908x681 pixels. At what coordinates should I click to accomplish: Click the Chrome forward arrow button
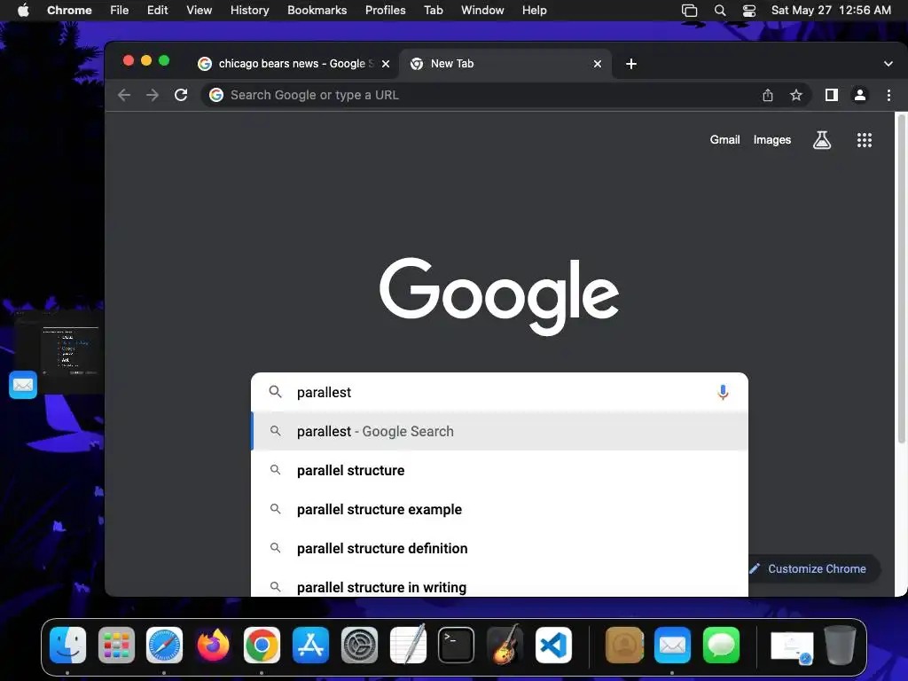pos(153,95)
